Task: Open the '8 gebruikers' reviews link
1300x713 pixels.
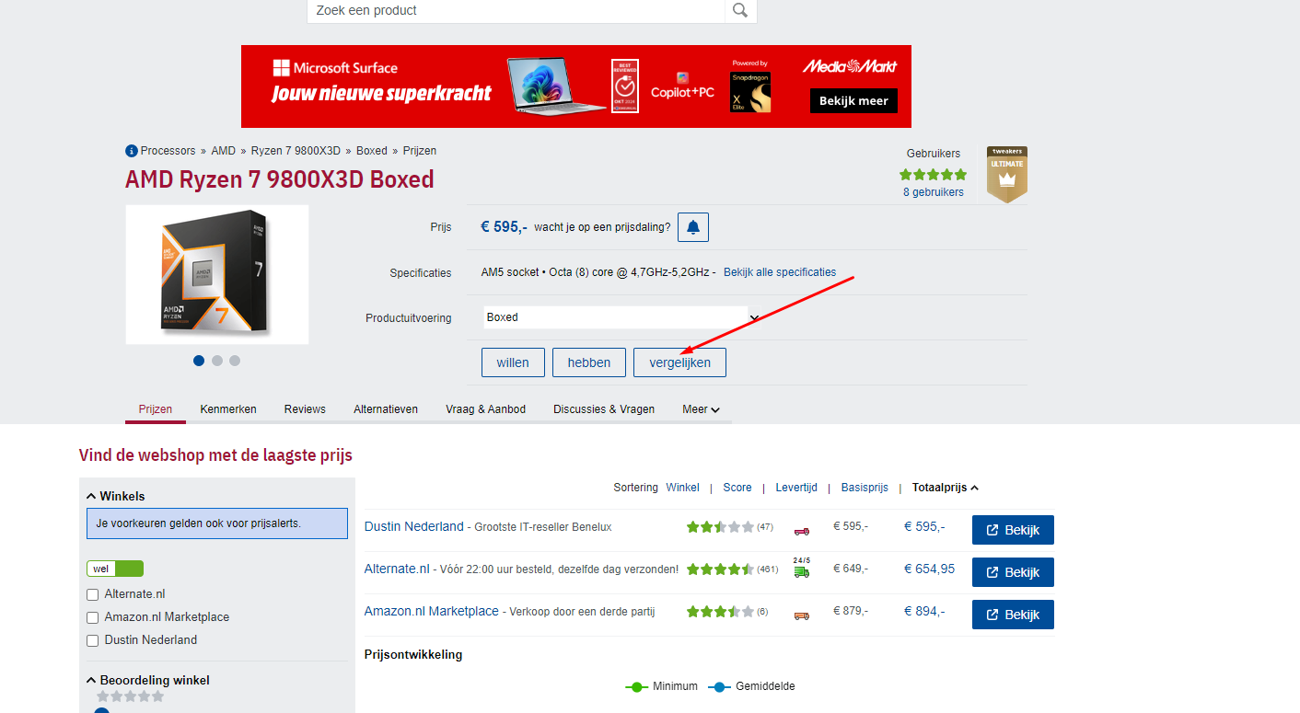Action: tap(934, 192)
